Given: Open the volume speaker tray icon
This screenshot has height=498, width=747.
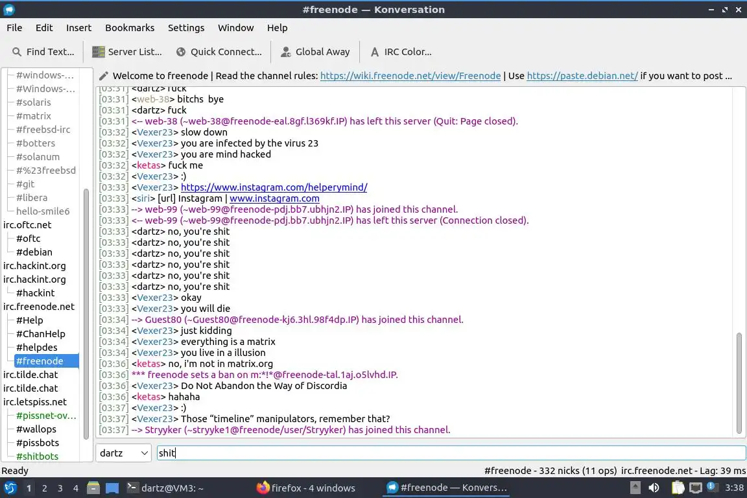Looking at the screenshot, I should [654, 488].
